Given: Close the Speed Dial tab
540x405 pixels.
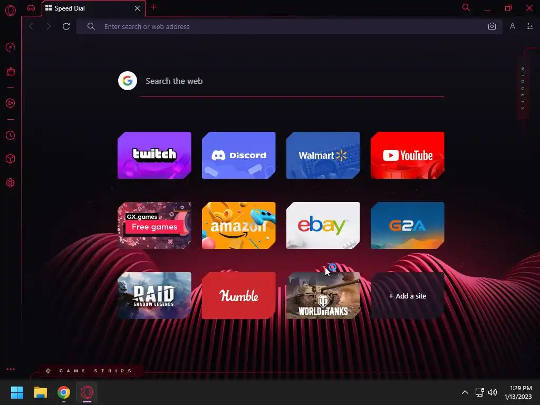Looking at the screenshot, I should 138,8.
